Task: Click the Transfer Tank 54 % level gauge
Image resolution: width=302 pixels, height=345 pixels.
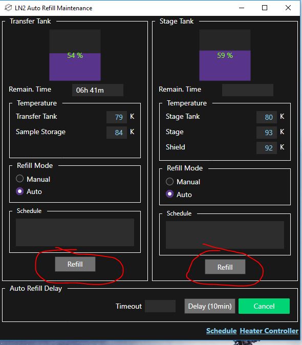Action: [75, 55]
